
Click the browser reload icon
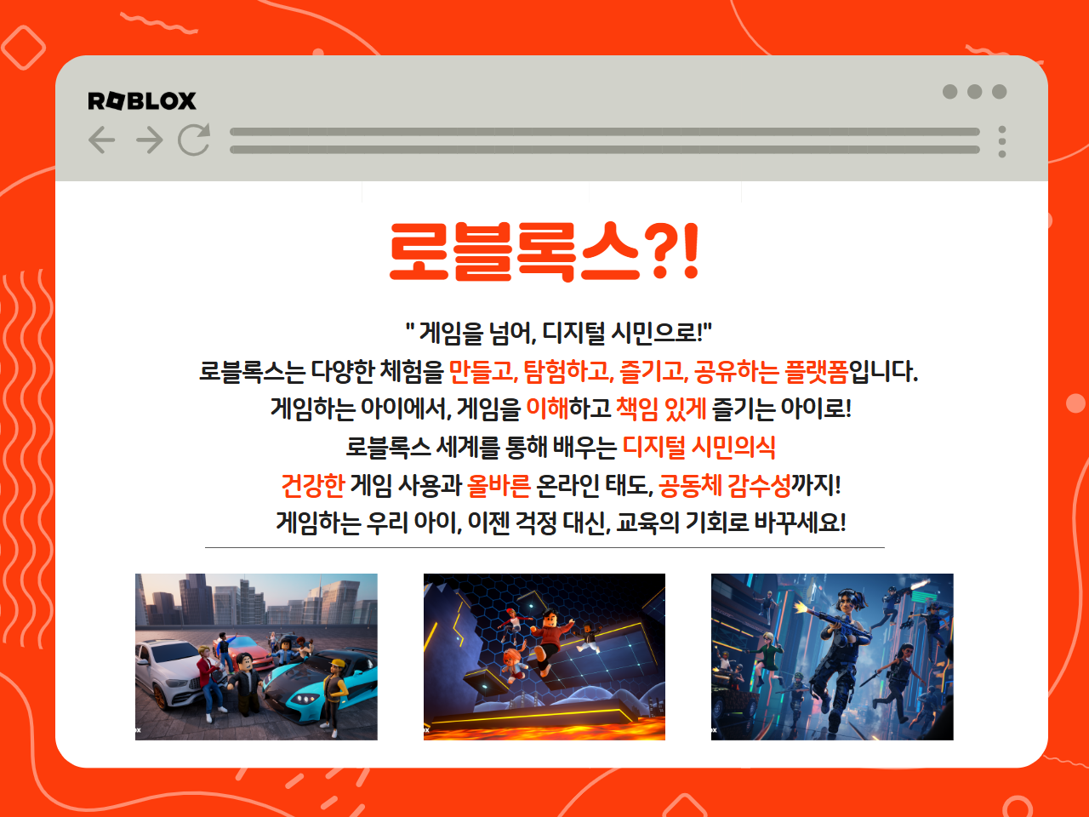[194, 140]
